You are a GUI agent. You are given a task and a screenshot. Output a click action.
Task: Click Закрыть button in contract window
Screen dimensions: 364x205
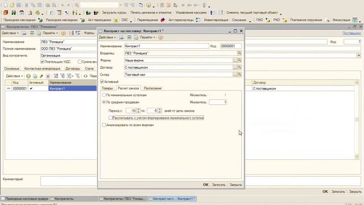pyautogui.click(x=235, y=184)
